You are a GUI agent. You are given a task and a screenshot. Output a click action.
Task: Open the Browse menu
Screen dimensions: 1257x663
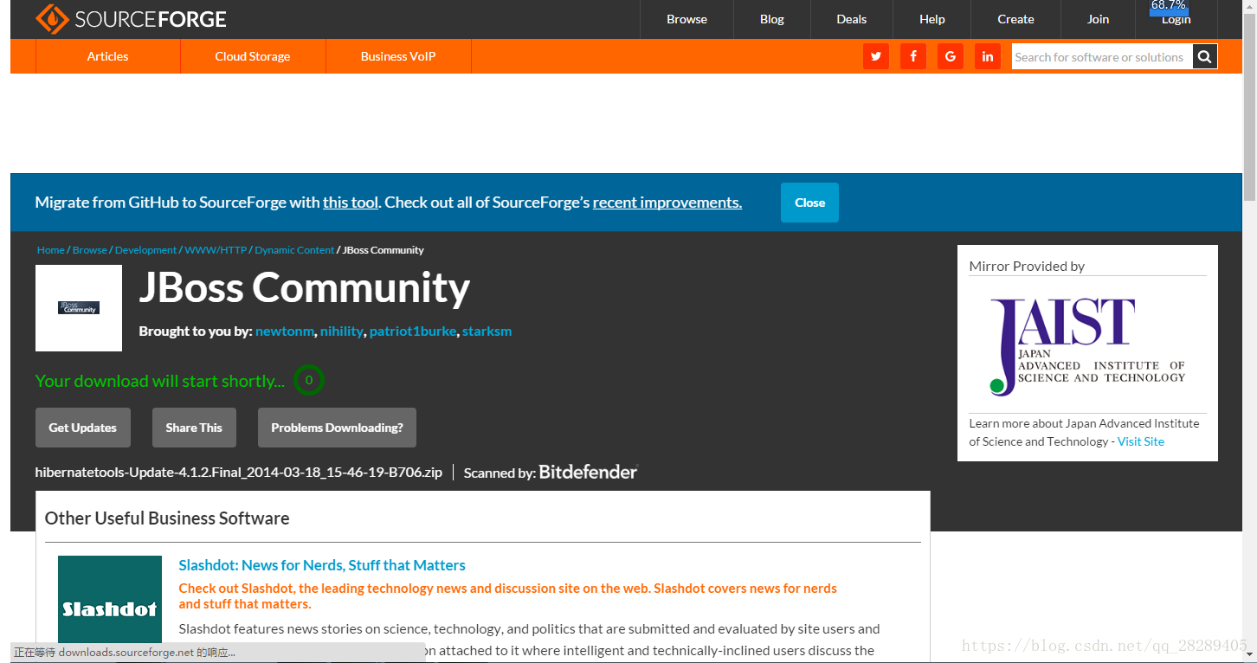[x=687, y=19]
